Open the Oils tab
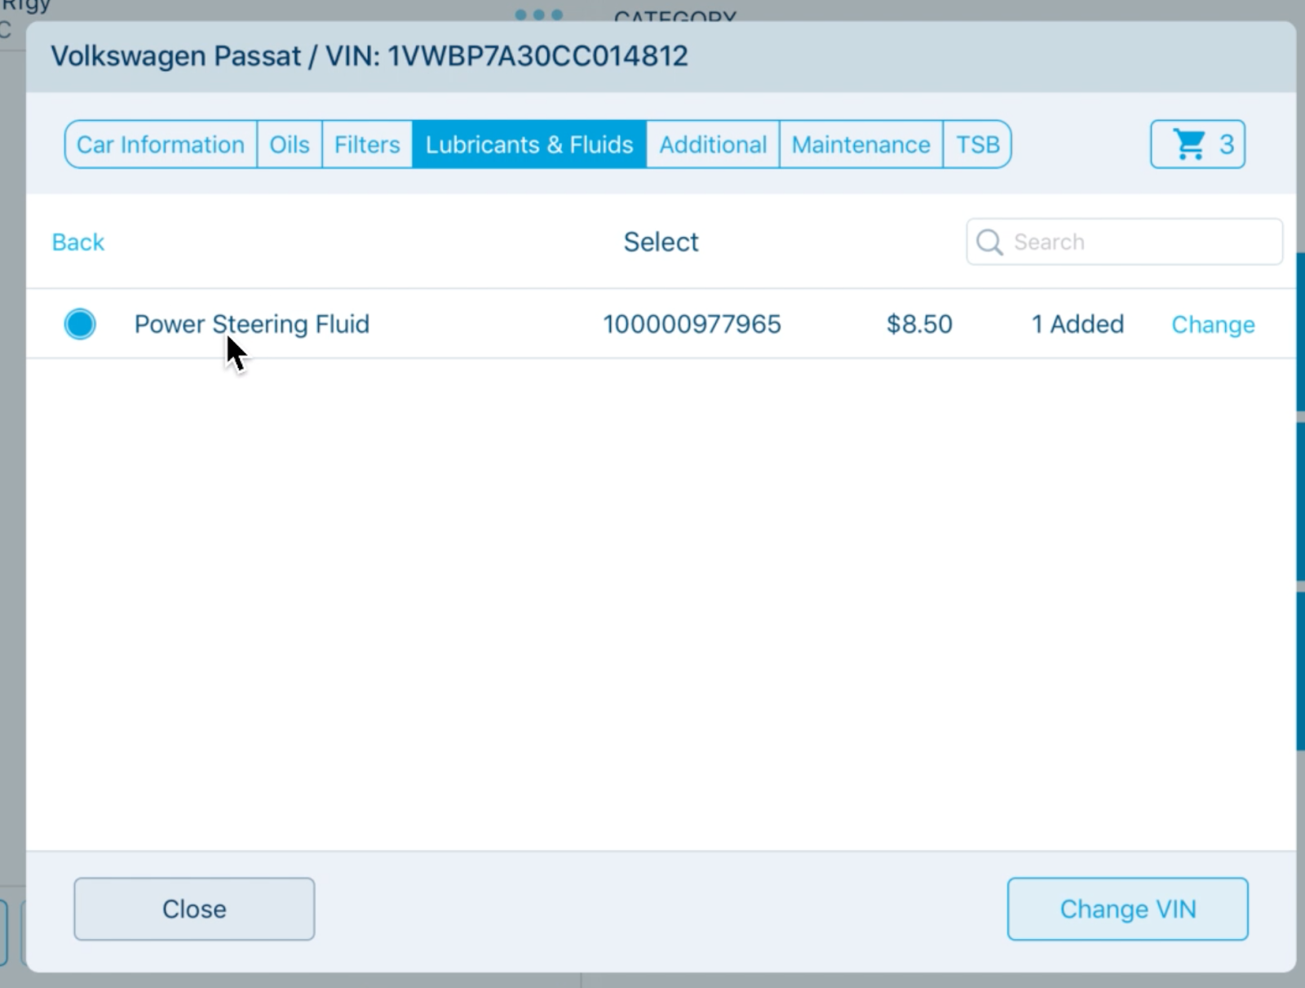This screenshot has height=988, width=1305. (x=290, y=144)
